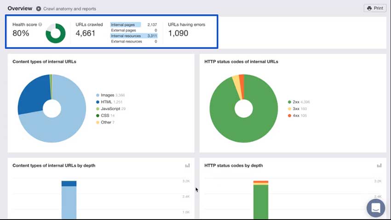Click the 80% health score value

(x=21, y=33)
